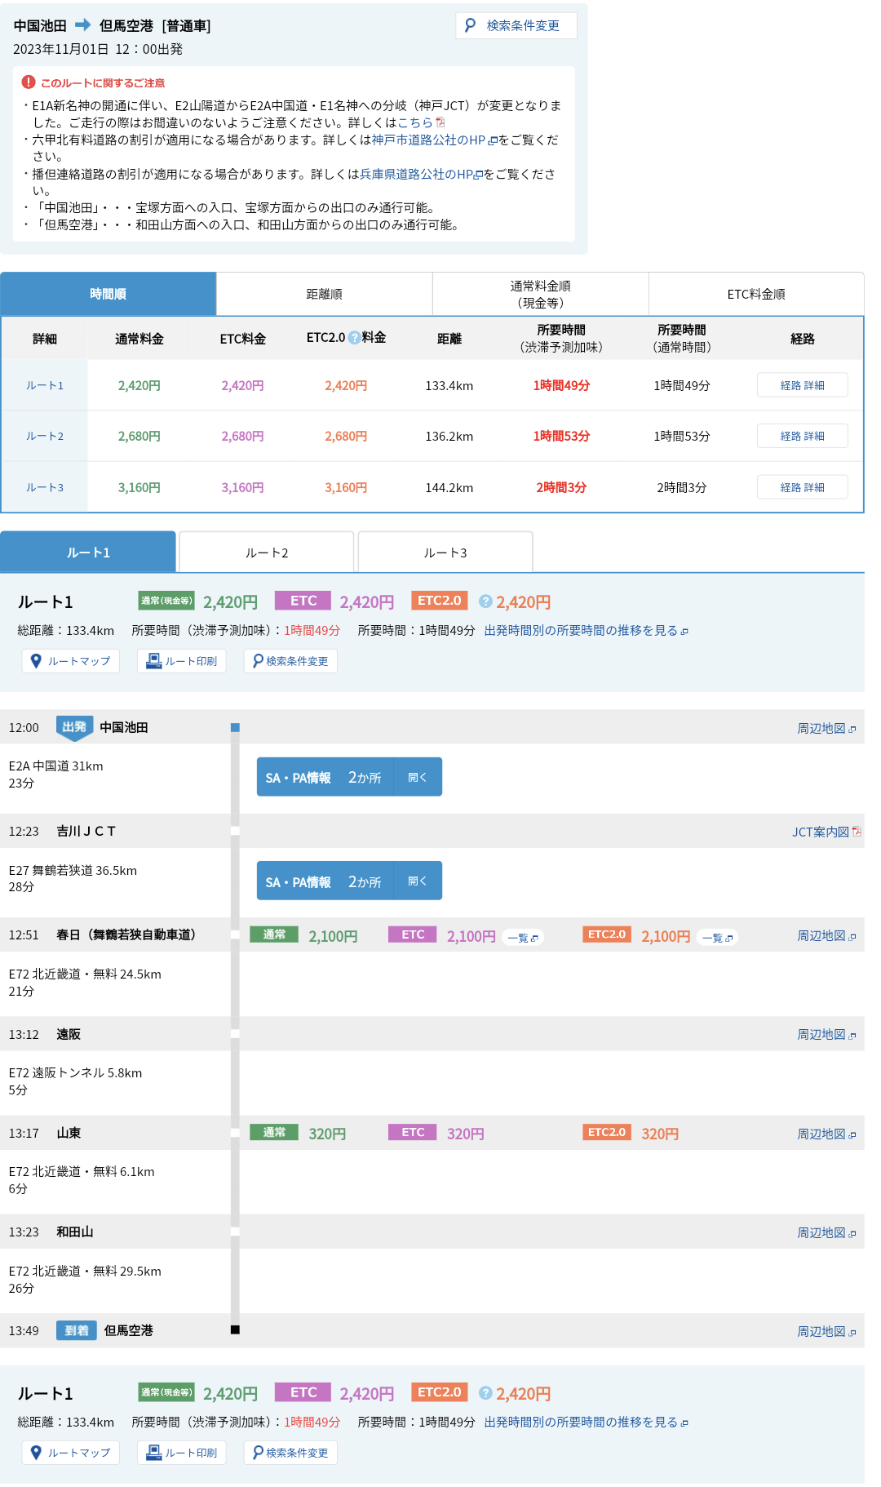This screenshot has width=881, height=1487.
Task: Click the printer icon for ルート印刷
Action: pos(153,661)
